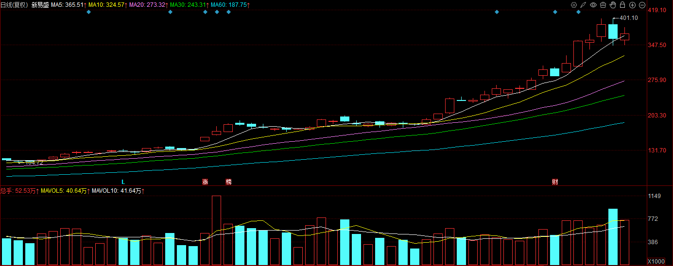Image resolution: width=673 pixels, height=266 pixels.
Task: Open the 日线(复权) period dropdown
Action: (15, 5)
